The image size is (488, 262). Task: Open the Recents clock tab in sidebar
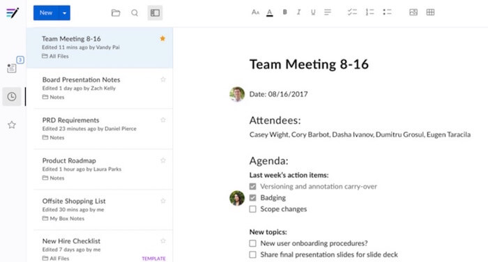pyautogui.click(x=12, y=96)
